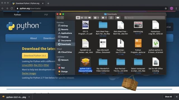Select the New Microsoft Office Document file
The height and width of the screenshot is (100, 179).
pyautogui.click(x=103, y=43)
